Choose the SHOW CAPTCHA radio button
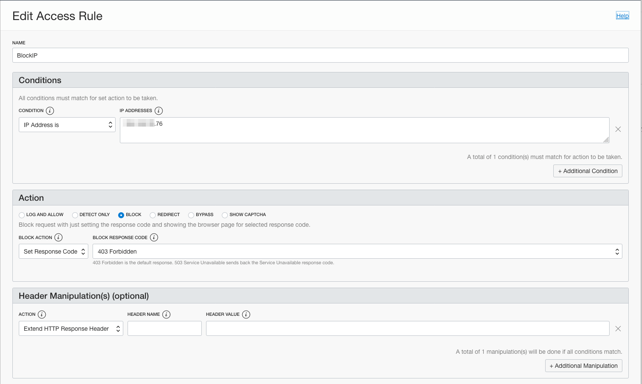This screenshot has height=384, width=642. click(225, 215)
